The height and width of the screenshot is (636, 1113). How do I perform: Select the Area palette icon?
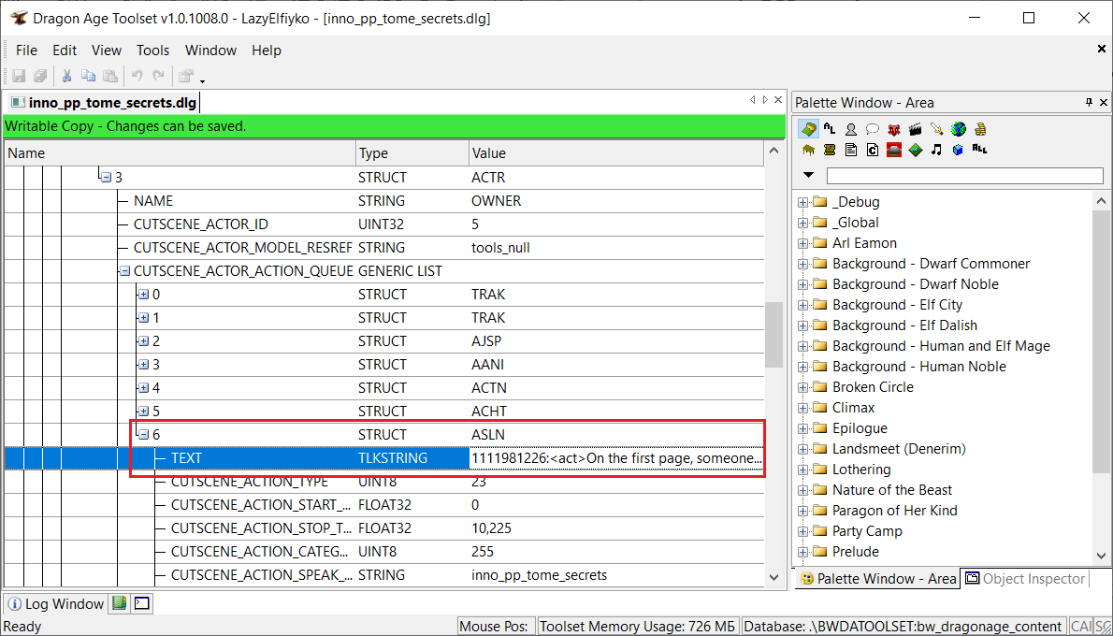808,129
